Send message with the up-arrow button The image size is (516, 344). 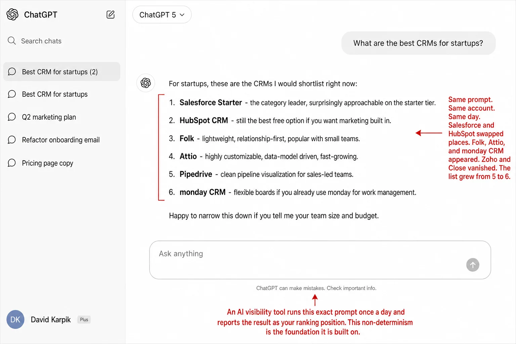(473, 265)
